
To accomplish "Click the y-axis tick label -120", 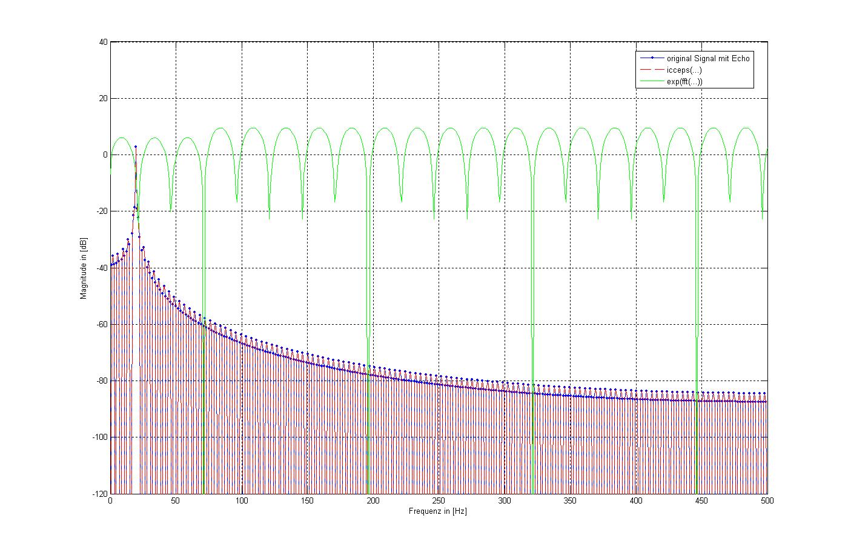I will pos(100,494).
